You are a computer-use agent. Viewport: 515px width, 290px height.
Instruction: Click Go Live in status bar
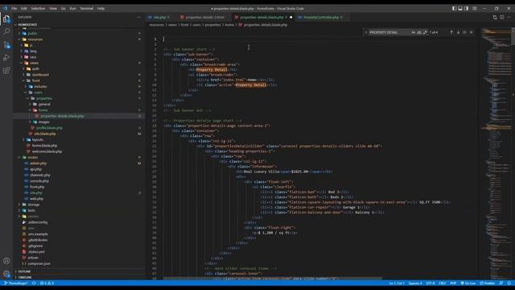[468, 283]
